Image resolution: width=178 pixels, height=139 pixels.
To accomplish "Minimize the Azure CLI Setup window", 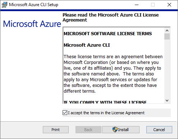I will pyautogui.click(x=137, y=5).
